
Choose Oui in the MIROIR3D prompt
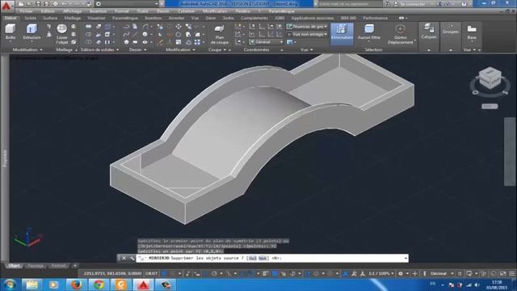point(253,258)
